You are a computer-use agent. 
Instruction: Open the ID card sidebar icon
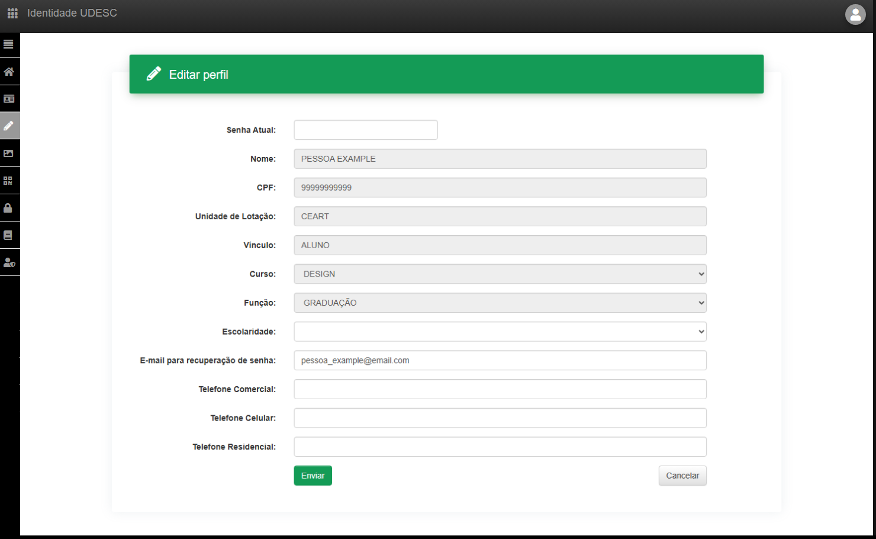point(9,99)
